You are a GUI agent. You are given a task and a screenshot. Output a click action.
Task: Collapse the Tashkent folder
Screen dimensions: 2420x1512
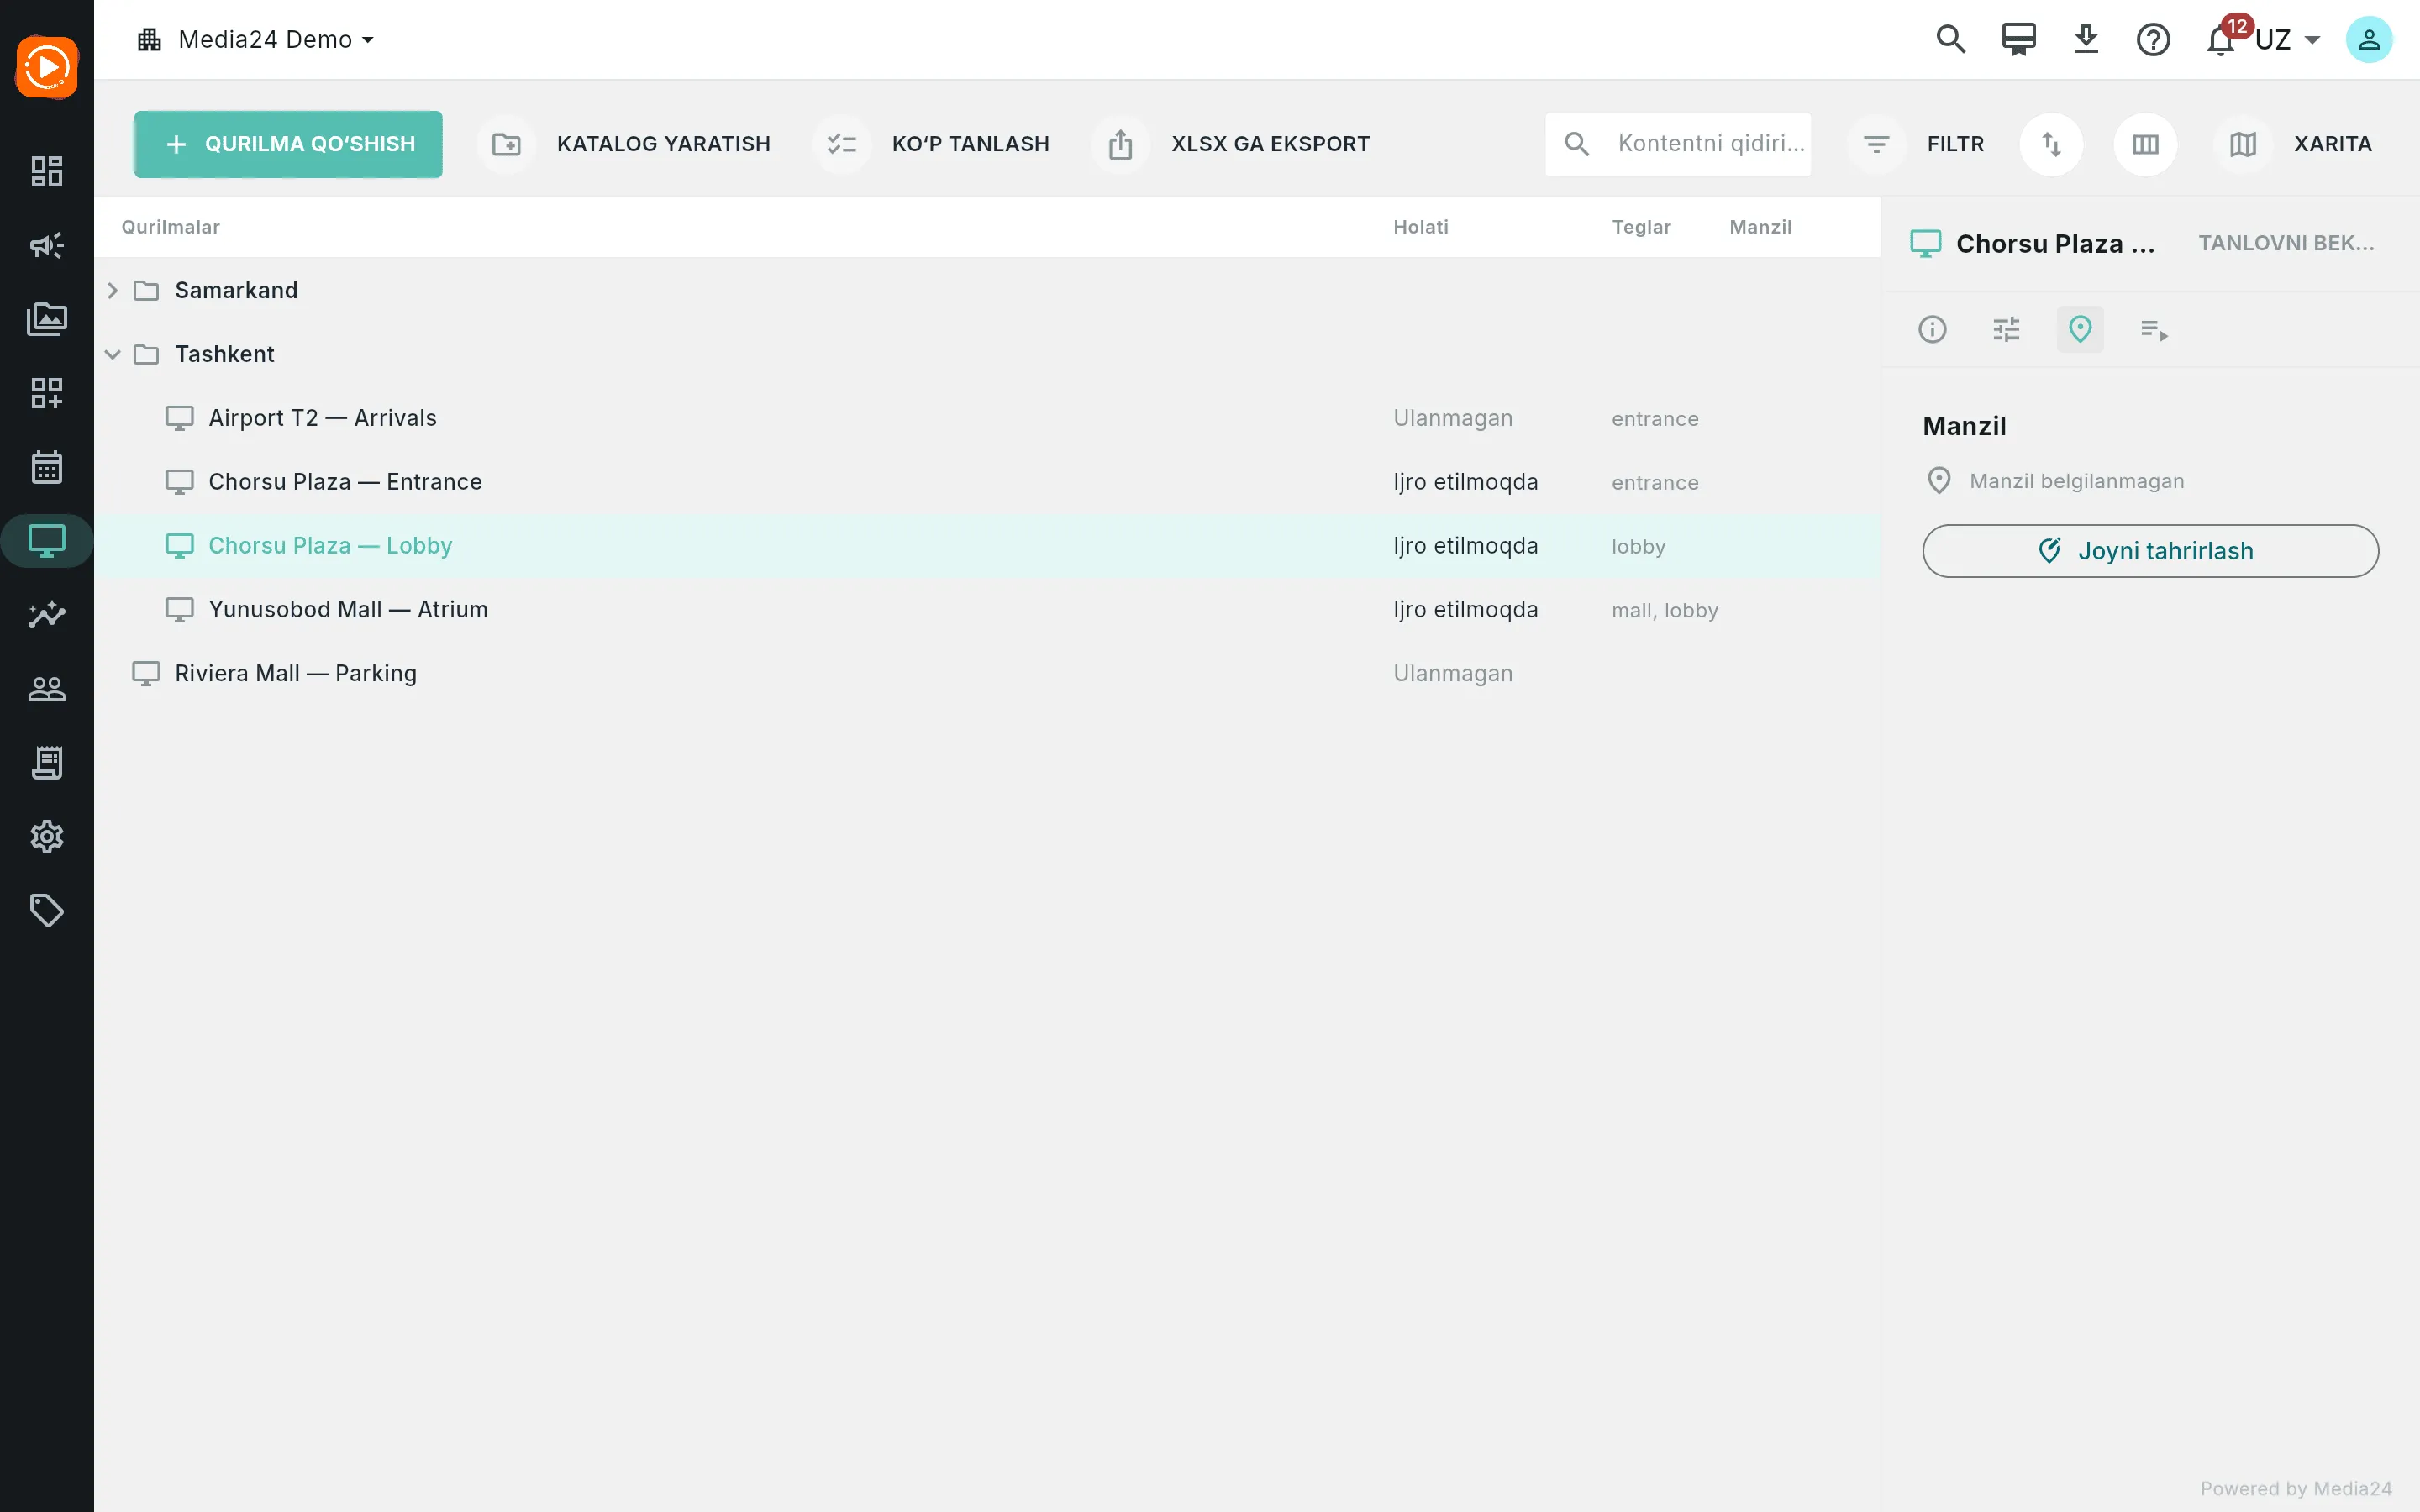pyautogui.click(x=113, y=354)
